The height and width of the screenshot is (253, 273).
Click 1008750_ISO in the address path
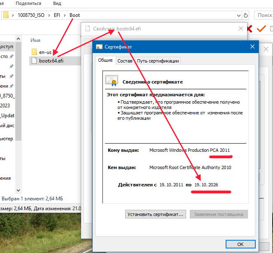(31, 15)
